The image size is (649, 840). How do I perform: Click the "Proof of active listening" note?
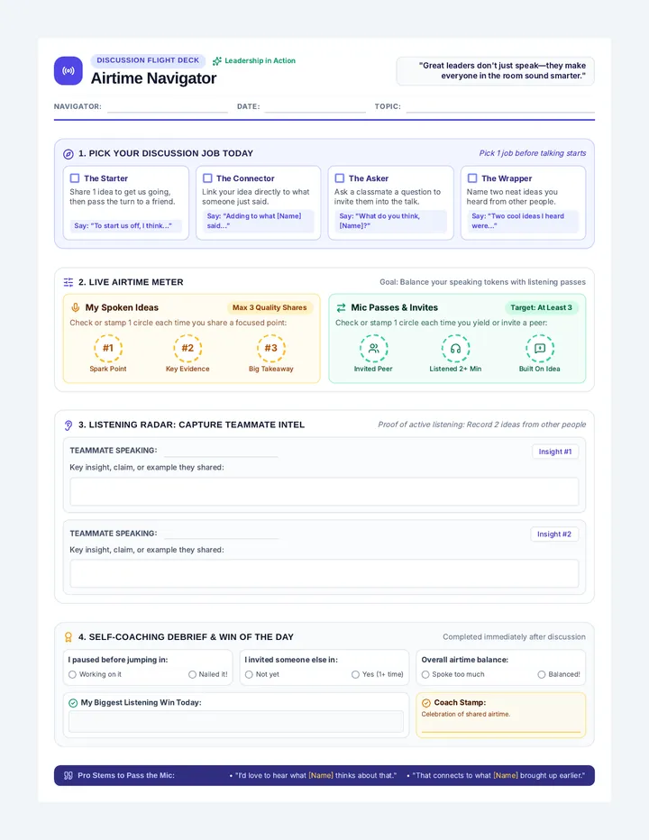coord(482,425)
